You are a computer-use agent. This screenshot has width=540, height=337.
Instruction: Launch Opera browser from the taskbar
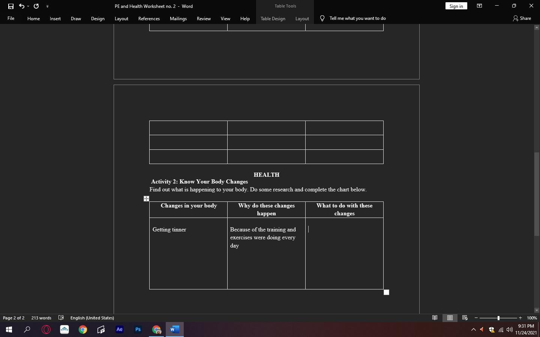[46, 330]
